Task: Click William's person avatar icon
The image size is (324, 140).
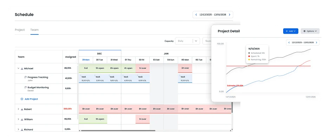Action: point(22,119)
